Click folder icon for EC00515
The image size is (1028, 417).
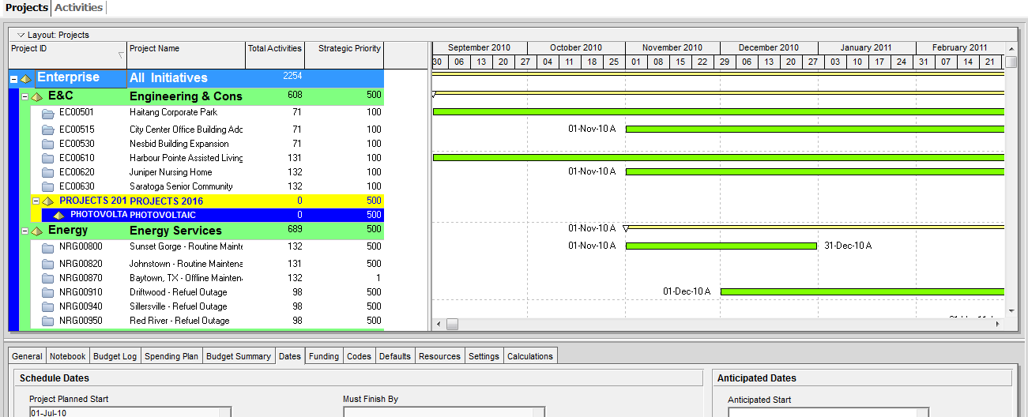(x=47, y=130)
